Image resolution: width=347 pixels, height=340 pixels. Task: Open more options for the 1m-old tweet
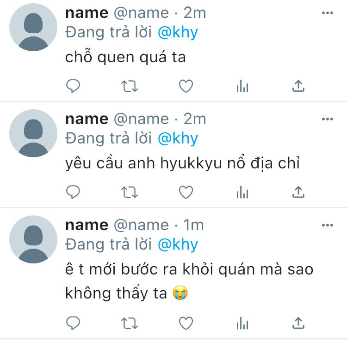click(328, 225)
